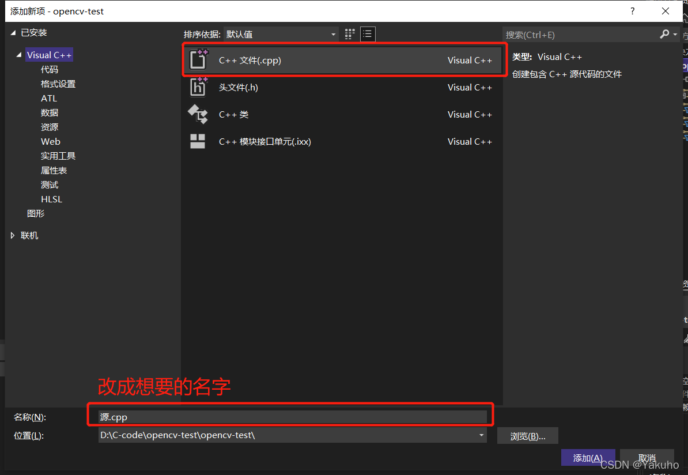Expand the 联机 tree node

13,235
